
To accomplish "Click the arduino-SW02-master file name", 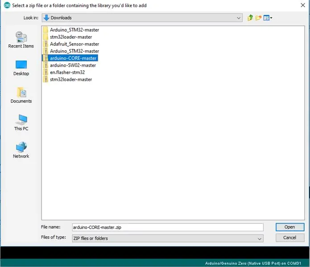I will click(73, 65).
